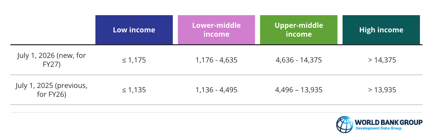Click the 4,496 – 13,935 threshold cell
The image size is (441, 138).
coord(299,90)
